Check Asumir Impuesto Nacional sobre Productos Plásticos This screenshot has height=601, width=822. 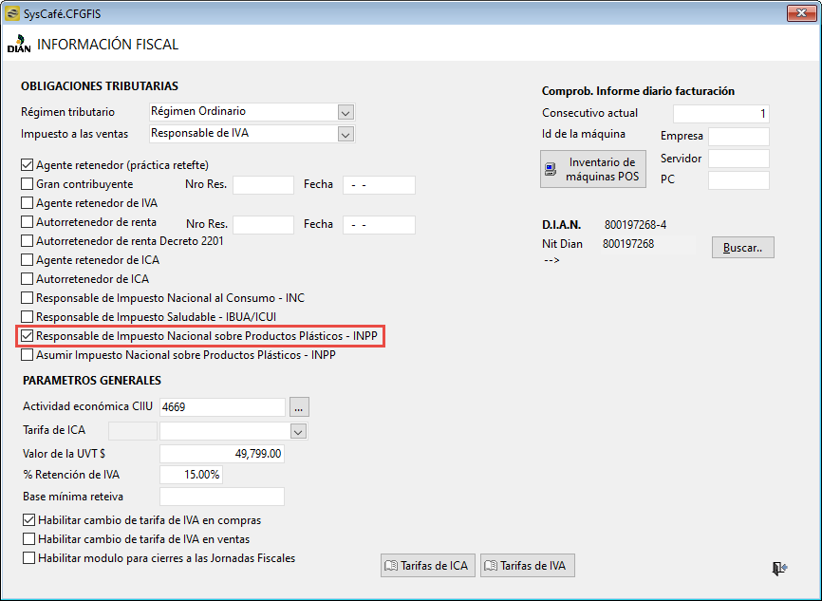[27, 355]
